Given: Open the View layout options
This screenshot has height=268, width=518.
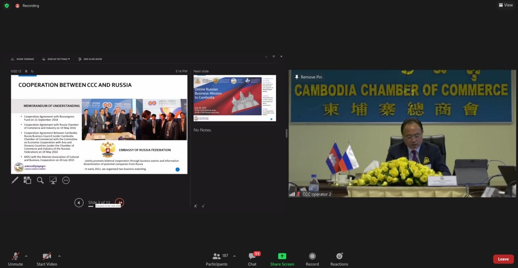Looking at the screenshot, I should pyautogui.click(x=506, y=5).
